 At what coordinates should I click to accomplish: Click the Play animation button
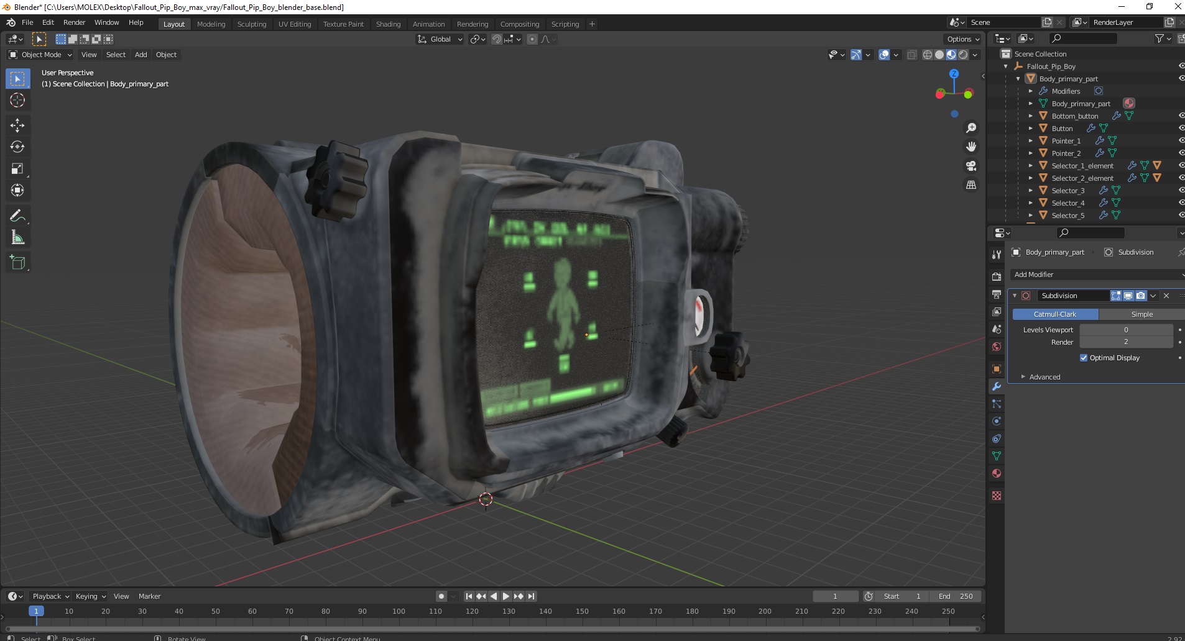pos(505,596)
